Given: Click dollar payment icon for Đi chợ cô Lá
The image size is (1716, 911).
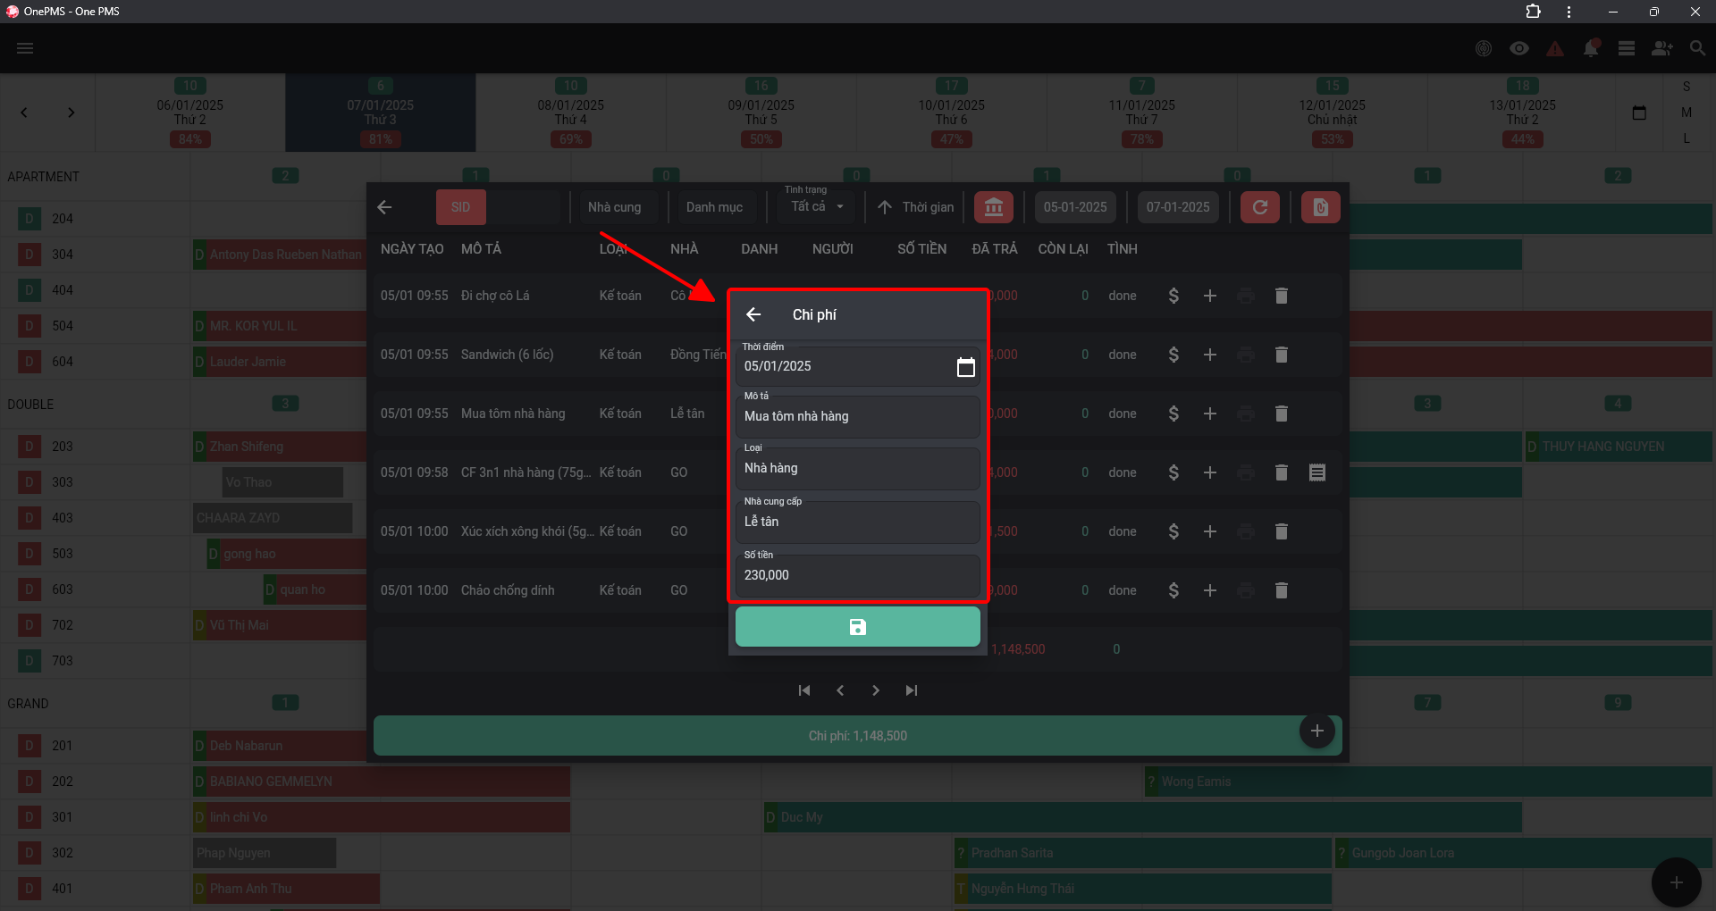Looking at the screenshot, I should point(1173,296).
